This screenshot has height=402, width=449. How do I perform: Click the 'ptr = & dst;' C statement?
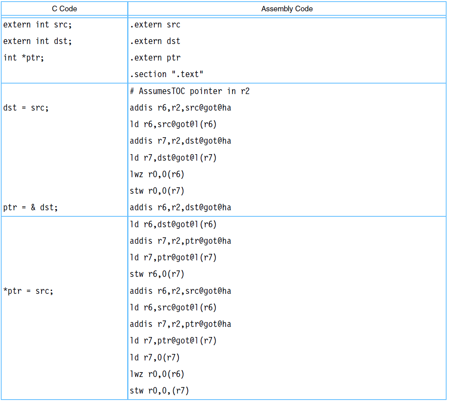(x=31, y=207)
